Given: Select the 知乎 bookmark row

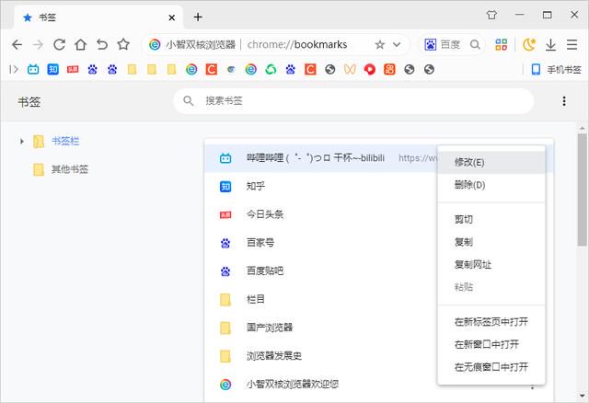Looking at the screenshot, I should [x=321, y=186].
